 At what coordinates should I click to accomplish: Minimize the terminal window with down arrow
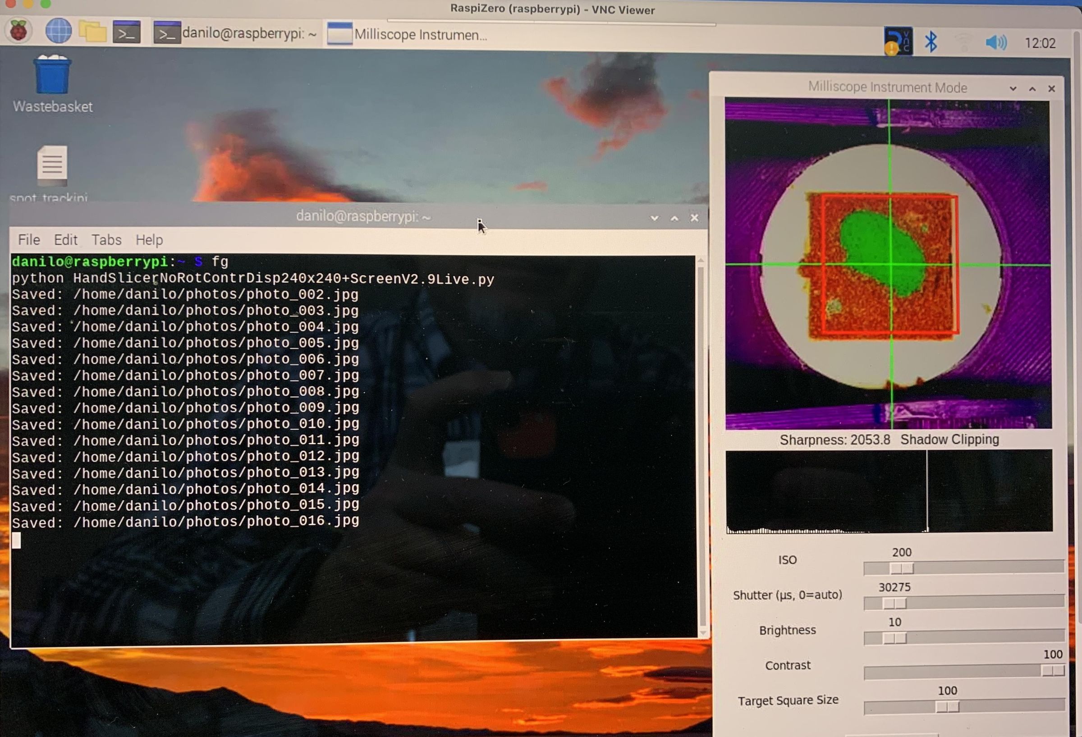pos(654,218)
